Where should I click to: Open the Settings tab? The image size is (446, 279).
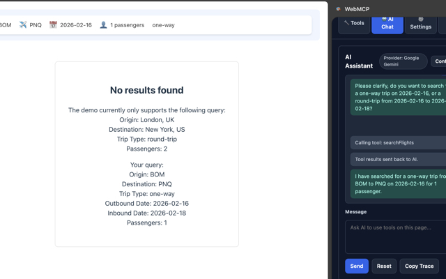tap(421, 25)
